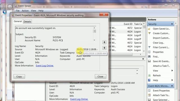The width and height of the screenshot is (180, 101).
Task: Switch to the Details tab
Action: point(27,22)
